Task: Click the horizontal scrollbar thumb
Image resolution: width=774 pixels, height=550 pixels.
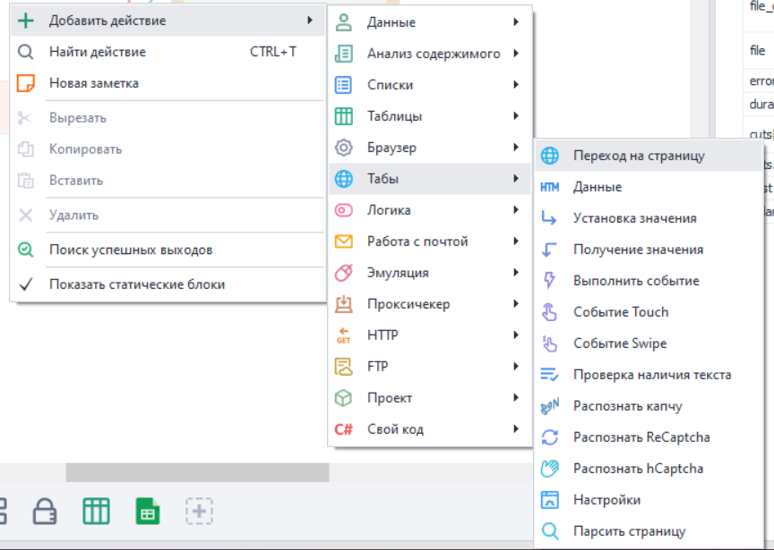Action: point(197,472)
